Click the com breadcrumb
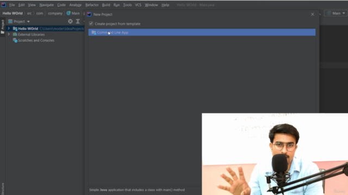 tap(40, 13)
